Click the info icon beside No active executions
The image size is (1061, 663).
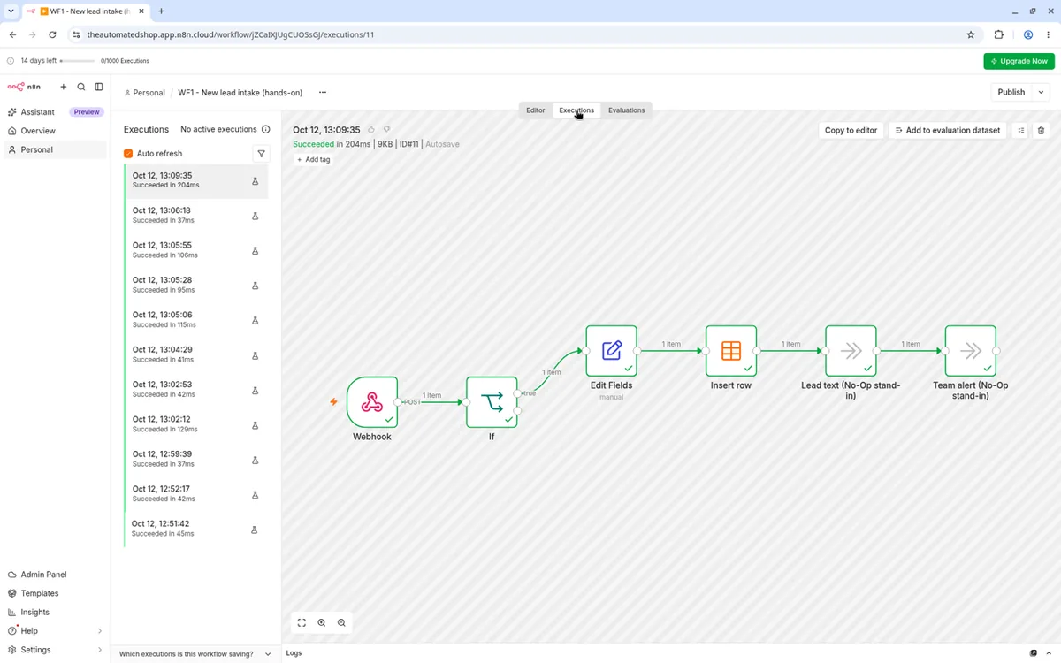tap(266, 129)
